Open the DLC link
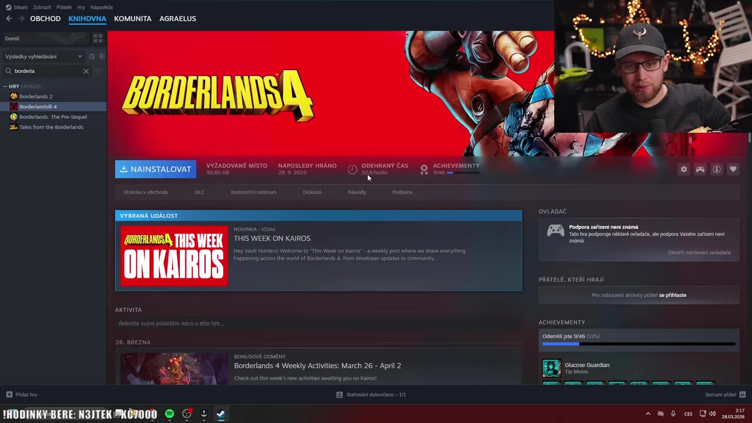The width and height of the screenshot is (752, 423). click(200, 192)
